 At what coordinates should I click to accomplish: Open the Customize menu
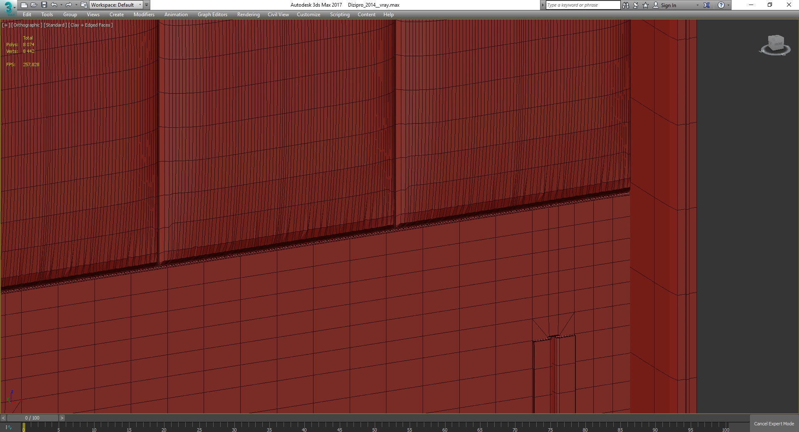309,15
